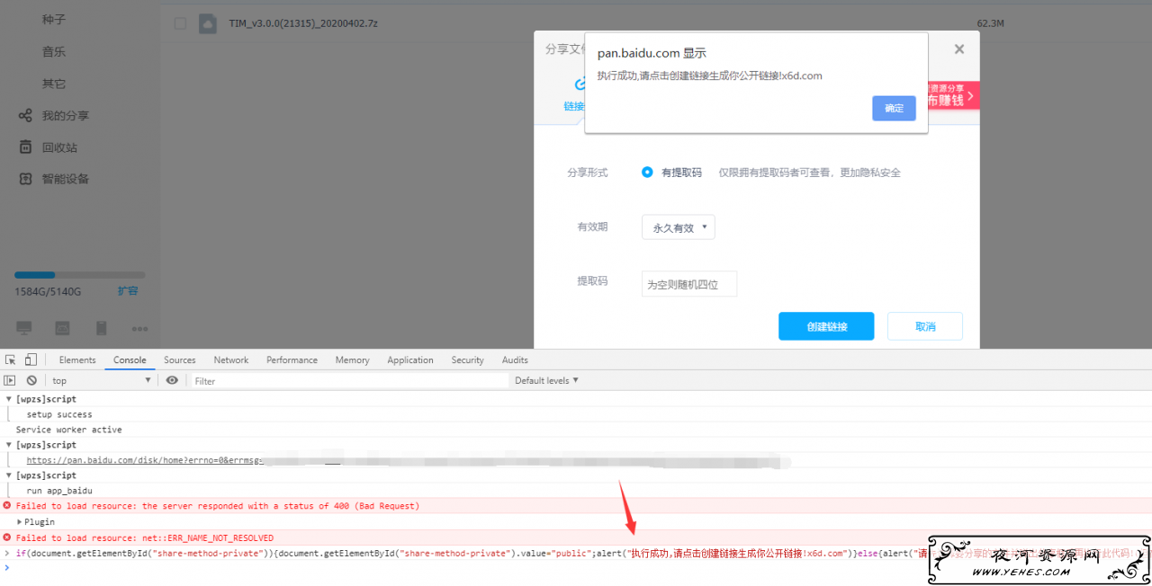The height and width of the screenshot is (586, 1152).
Task: Click the empty console prompt line
Action: [576, 568]
